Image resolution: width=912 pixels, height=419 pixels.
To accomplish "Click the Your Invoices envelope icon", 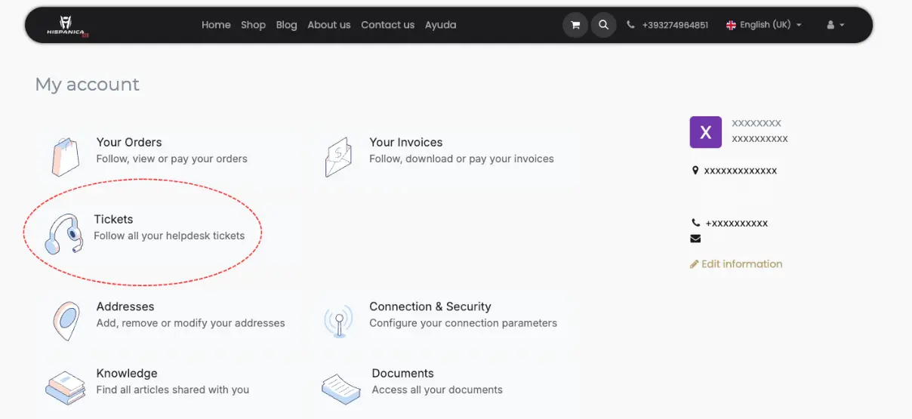I will (x=338, y=156).
